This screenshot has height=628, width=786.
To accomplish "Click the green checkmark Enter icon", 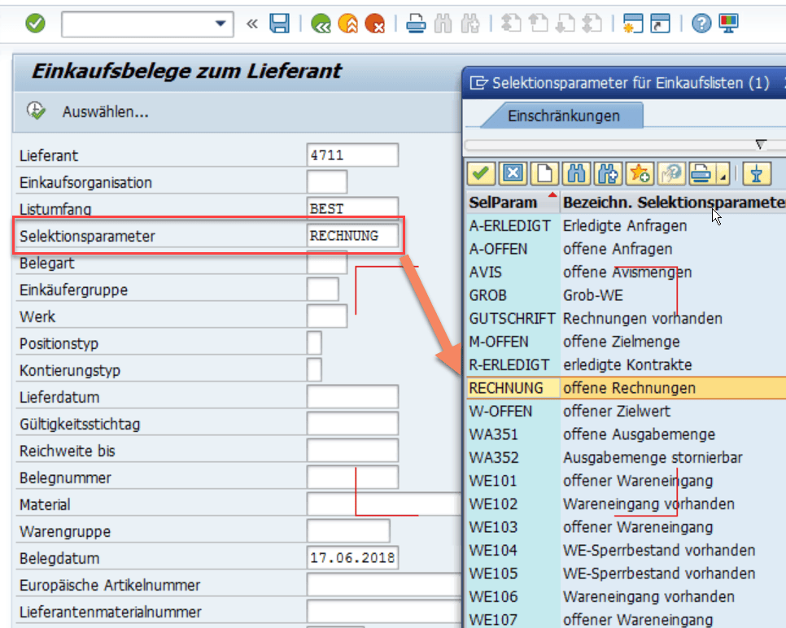I will [35, 23].
